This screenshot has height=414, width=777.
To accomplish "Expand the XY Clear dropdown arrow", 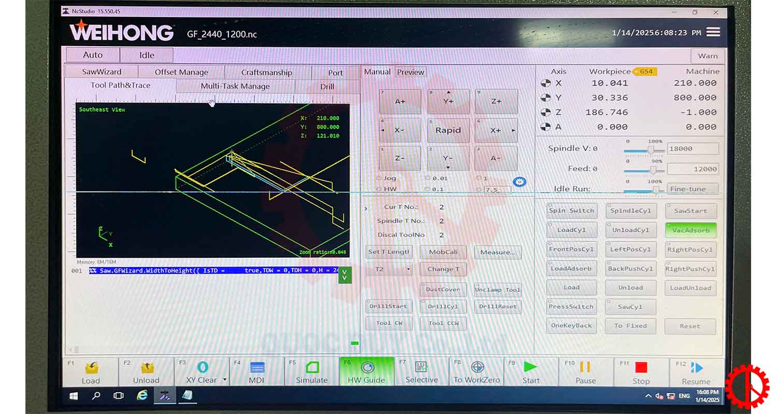I will (x=225, y=380).
